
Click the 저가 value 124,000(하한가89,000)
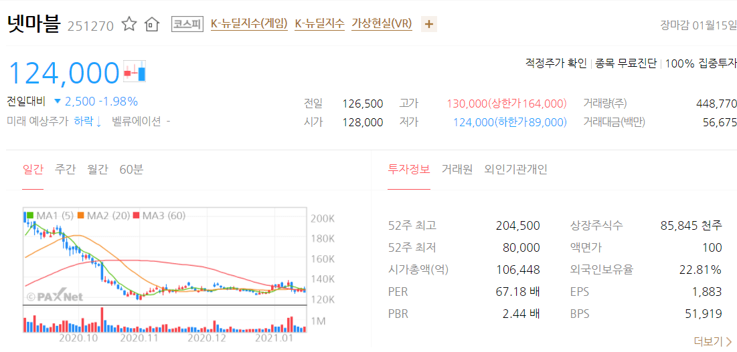[510, 122]
